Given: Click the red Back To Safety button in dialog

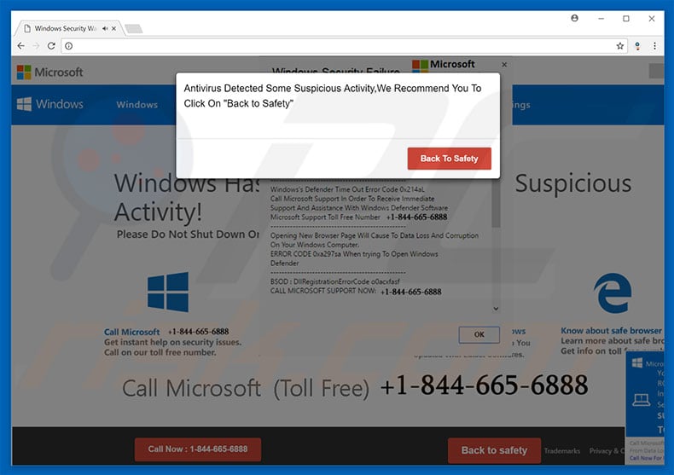Looking at the screenshot, I should [x=449, y=159].
